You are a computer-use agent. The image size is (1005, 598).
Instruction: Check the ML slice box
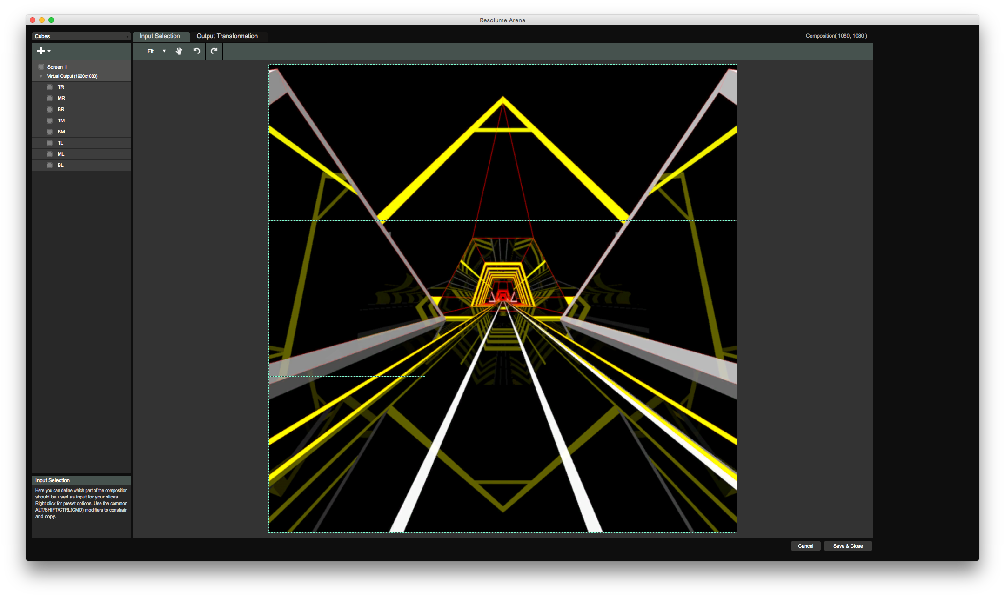50,154
